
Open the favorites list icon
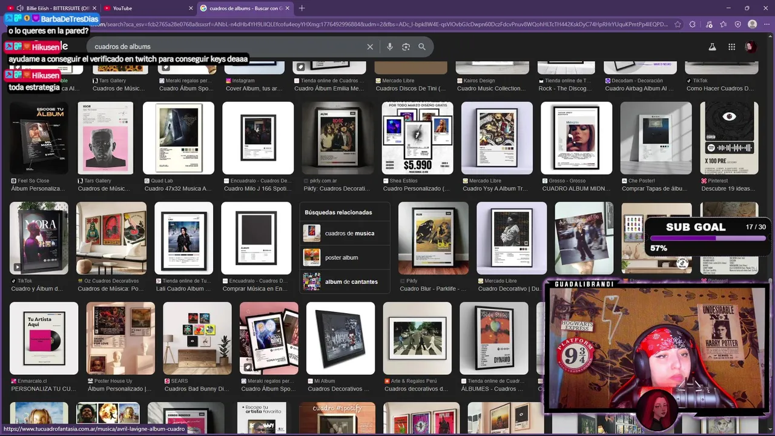point(723,24)
